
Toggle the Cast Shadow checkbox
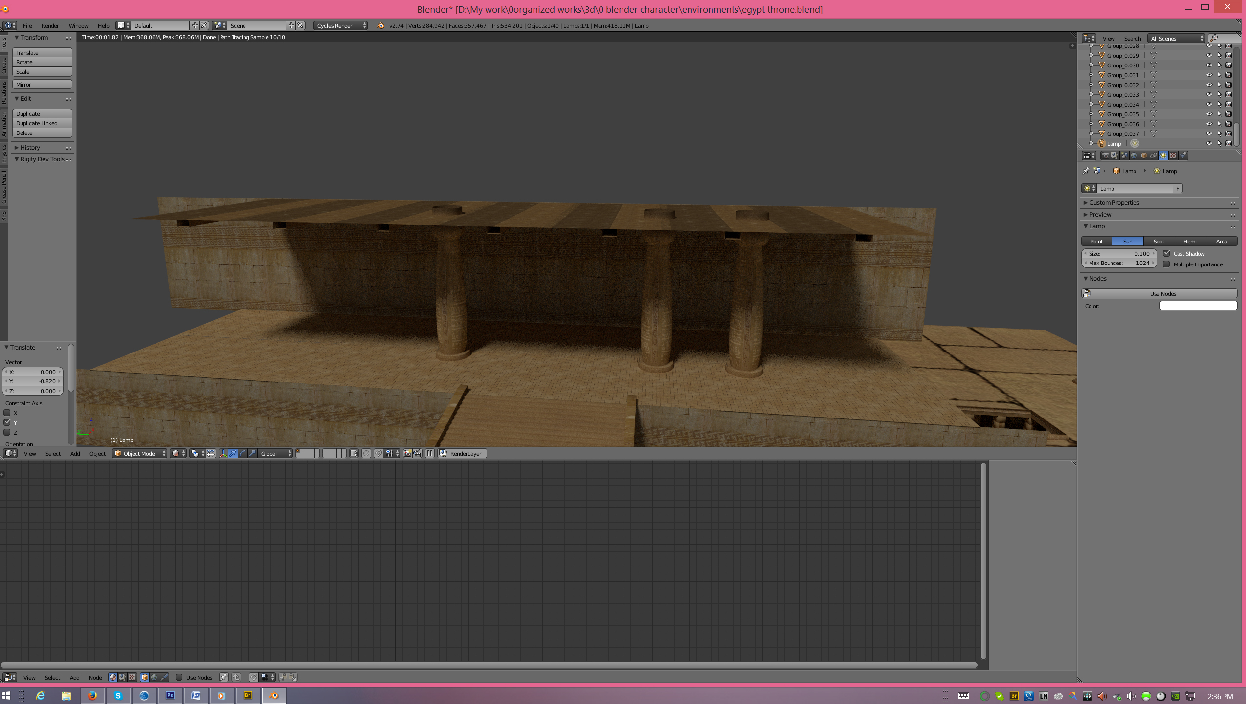(x=1167, y=253)
